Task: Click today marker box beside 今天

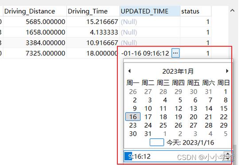Action: (157, 142)
